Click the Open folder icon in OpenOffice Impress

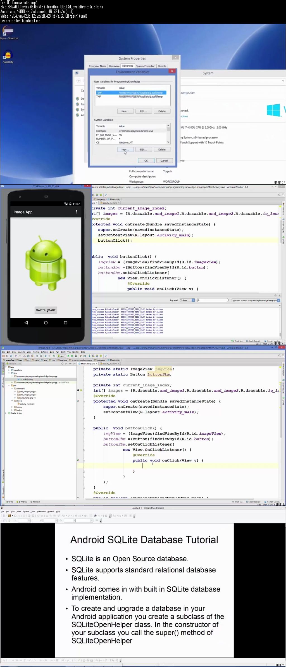coord(9,516)
